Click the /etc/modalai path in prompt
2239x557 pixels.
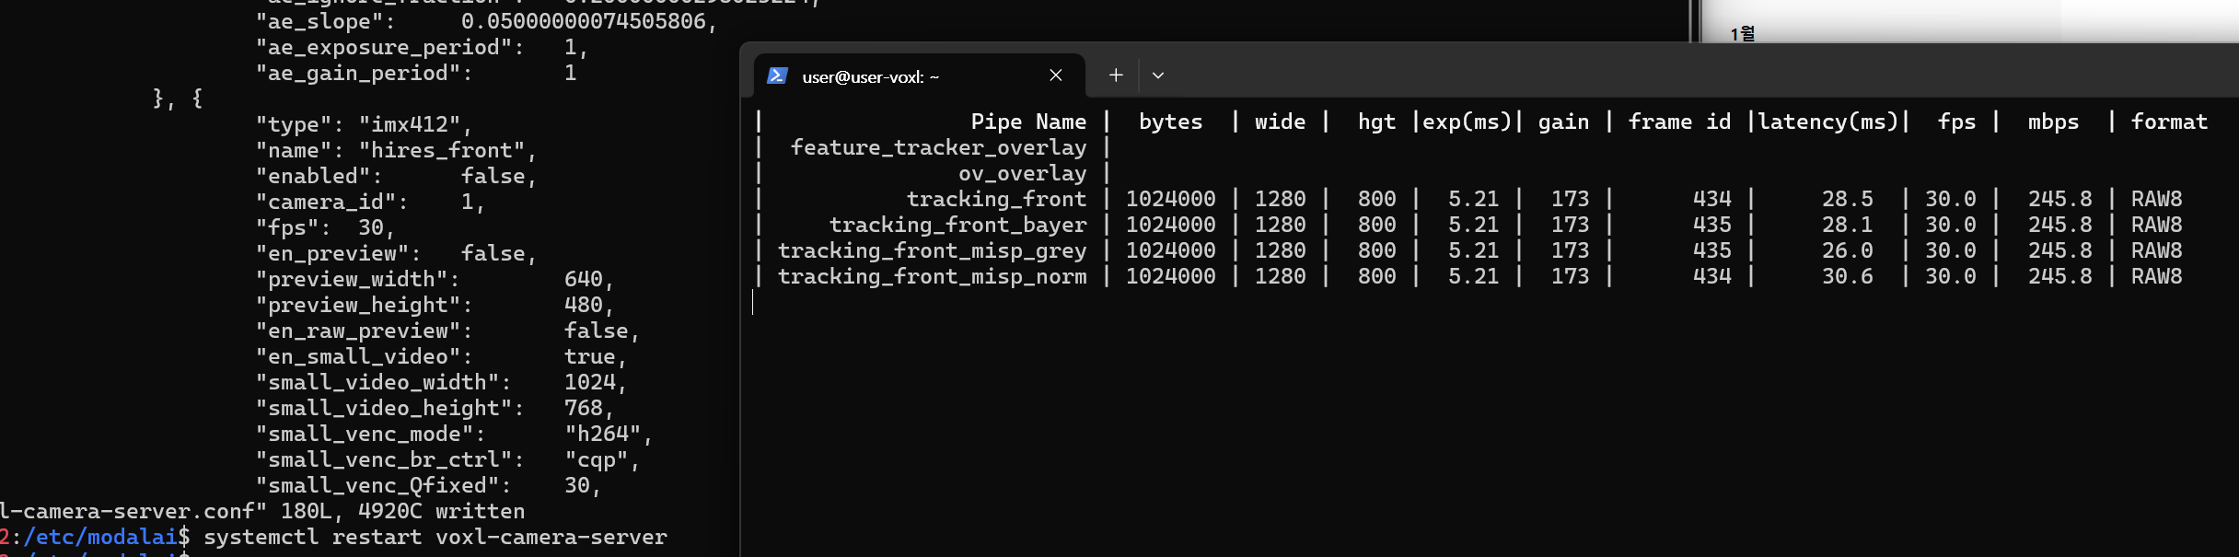tap(100, 537)
